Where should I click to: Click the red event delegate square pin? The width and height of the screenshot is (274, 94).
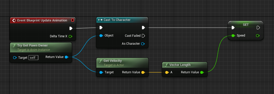(x=72, y=20)
